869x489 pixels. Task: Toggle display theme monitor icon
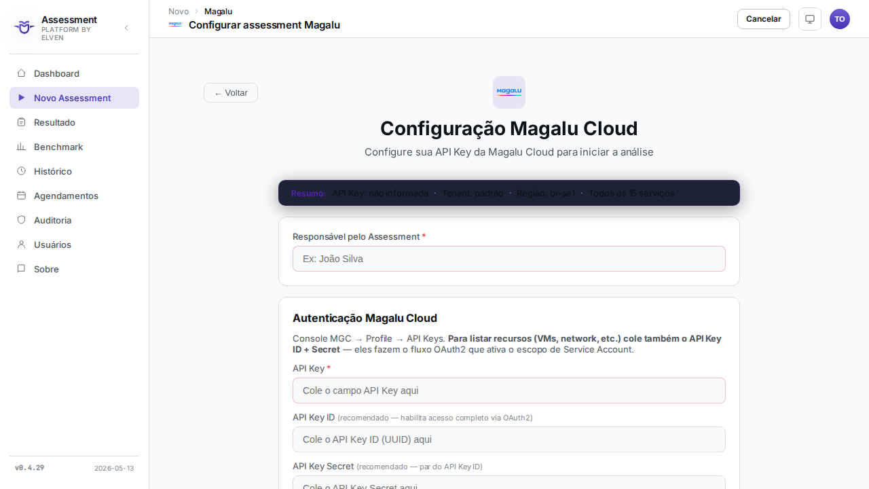pos(810,19)
